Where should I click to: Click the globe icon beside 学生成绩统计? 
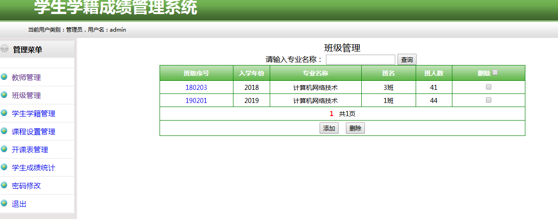tap(4, 167)
